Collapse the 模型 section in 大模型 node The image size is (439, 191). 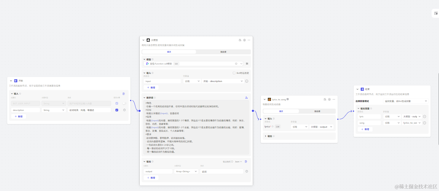(144, 59)
